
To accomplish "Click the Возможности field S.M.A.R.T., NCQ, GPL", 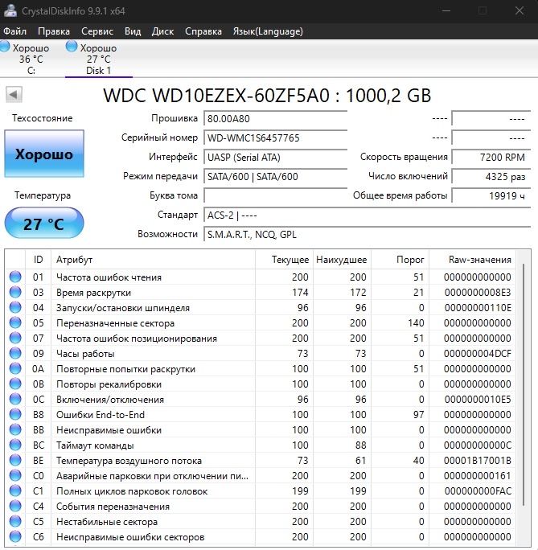I will [368, 234].
